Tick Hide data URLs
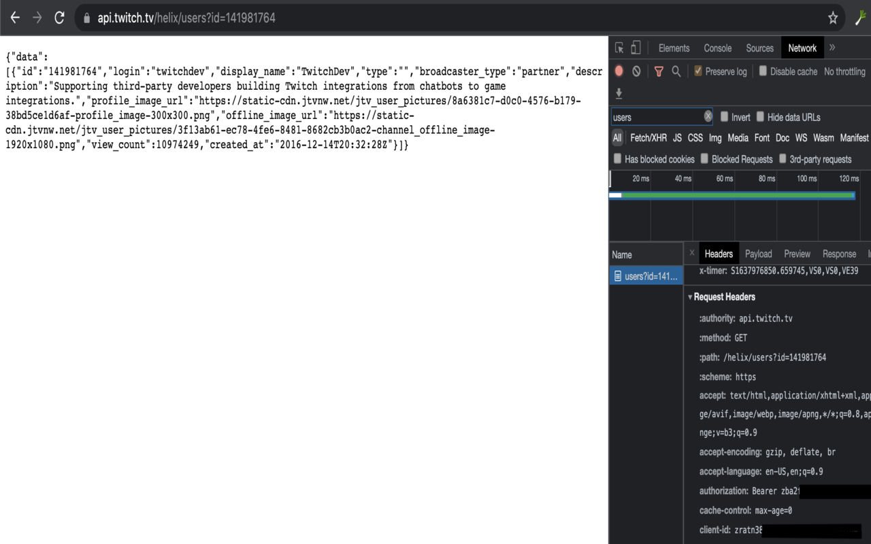Screen dimensions: 871x544 pyautogui.click(x=760, y=117)
